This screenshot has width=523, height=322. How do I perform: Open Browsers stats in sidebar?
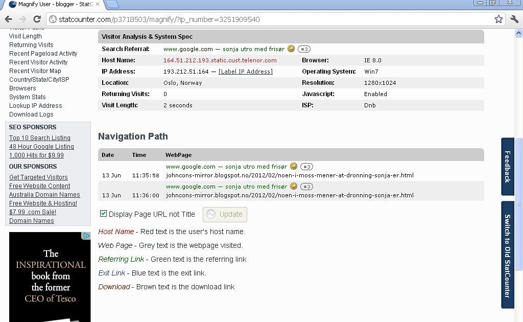(x=22, y=88)
